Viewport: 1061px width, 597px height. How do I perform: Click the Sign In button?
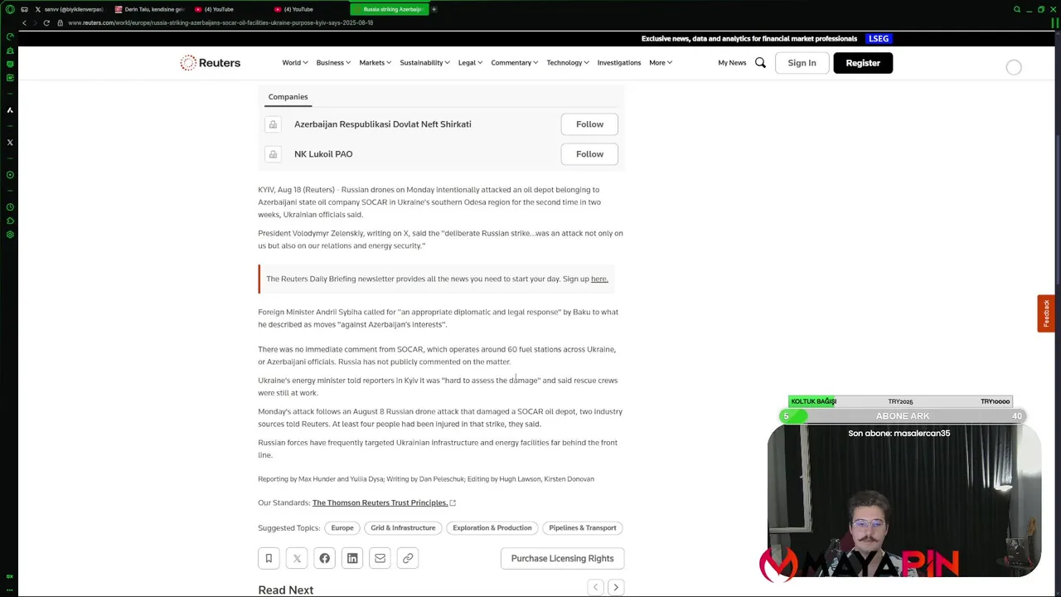point(802,62)
